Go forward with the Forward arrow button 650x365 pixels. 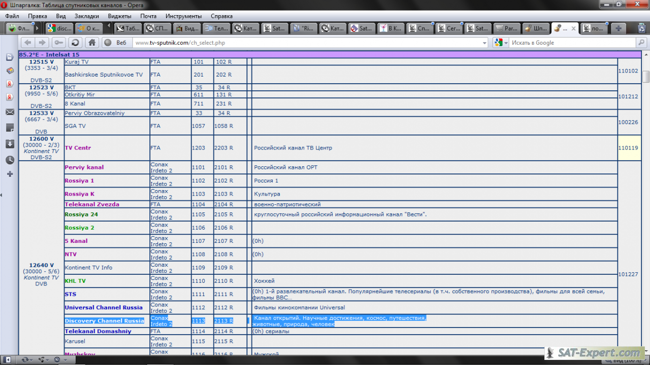point(42,43)
